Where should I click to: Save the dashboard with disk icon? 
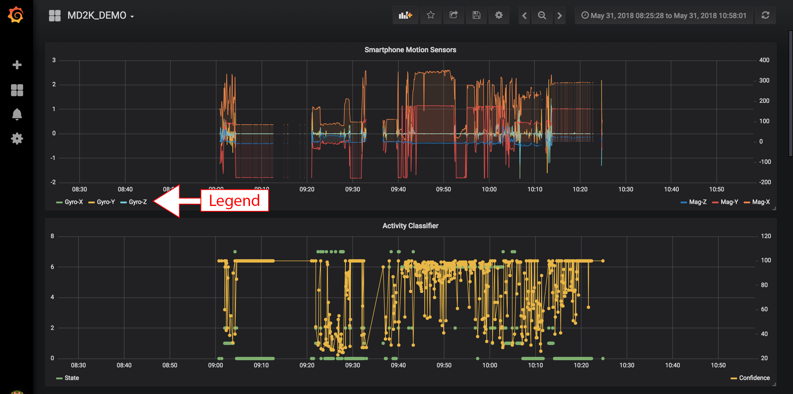coord(476,15)
